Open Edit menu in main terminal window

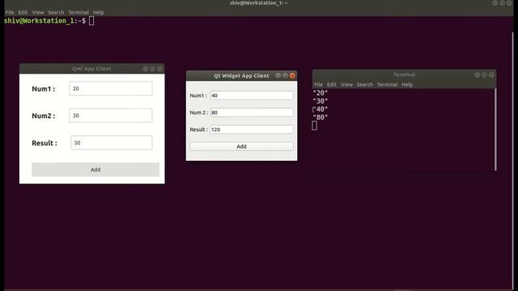(23, 12)
